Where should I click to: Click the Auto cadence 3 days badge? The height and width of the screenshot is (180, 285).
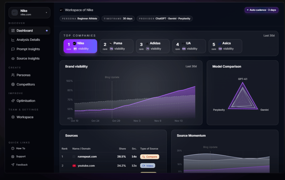261,10
